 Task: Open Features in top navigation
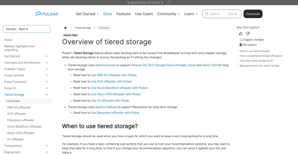coord(123,14)
